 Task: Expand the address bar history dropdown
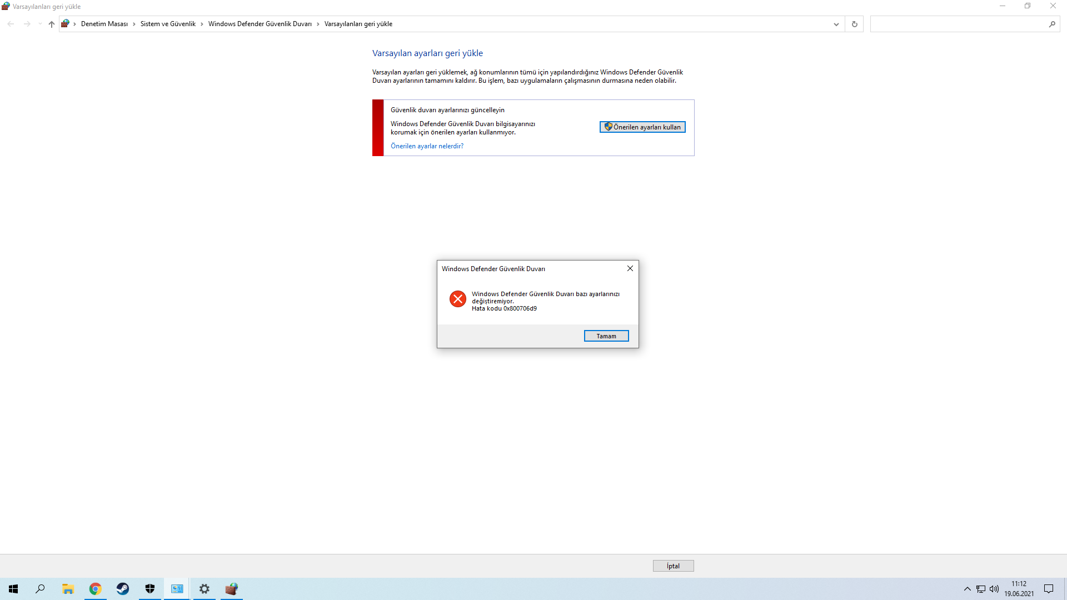click(836, 24)
